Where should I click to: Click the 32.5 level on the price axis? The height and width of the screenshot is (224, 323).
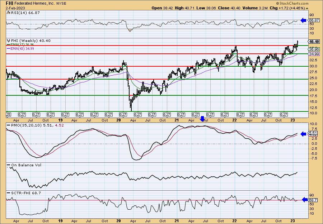[x=313, y=60]
